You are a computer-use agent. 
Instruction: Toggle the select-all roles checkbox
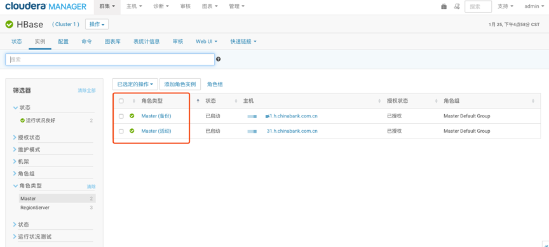click(121, 101)
